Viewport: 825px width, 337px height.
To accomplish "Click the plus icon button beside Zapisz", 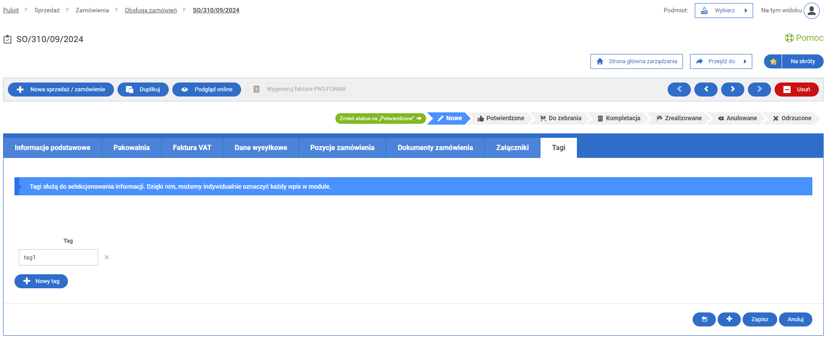I will click(729, 319).
